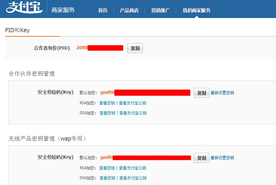This screenshot has height=185, width=276.
Task: Open RSA加密 查看支付宝公钥 in wap专用 section
Action: pyautogui.click(x=133, y=168)
